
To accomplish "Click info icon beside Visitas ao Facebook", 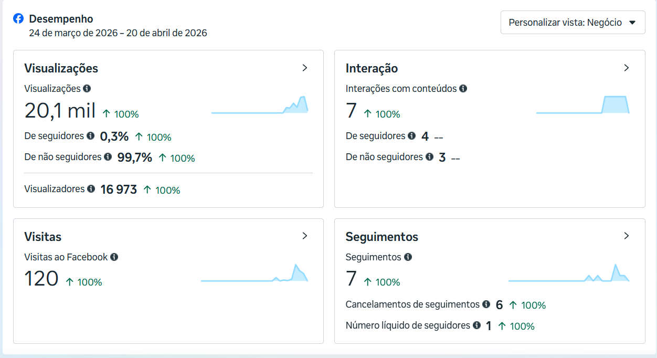I will (114, 257).
